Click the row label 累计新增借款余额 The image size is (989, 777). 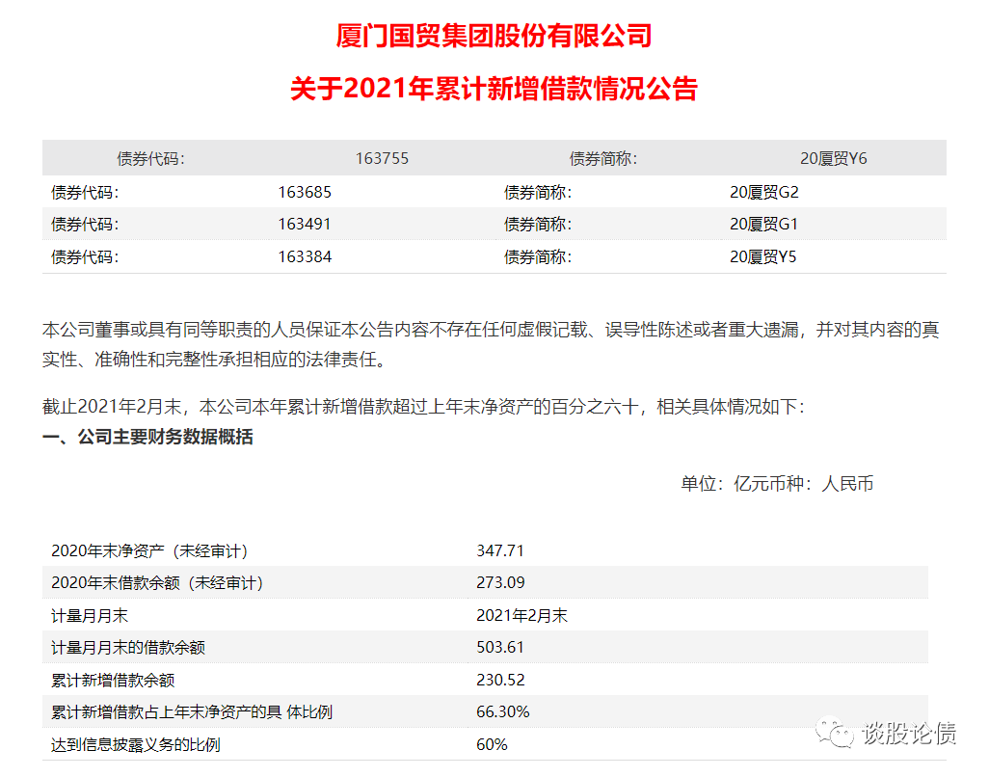113,680
